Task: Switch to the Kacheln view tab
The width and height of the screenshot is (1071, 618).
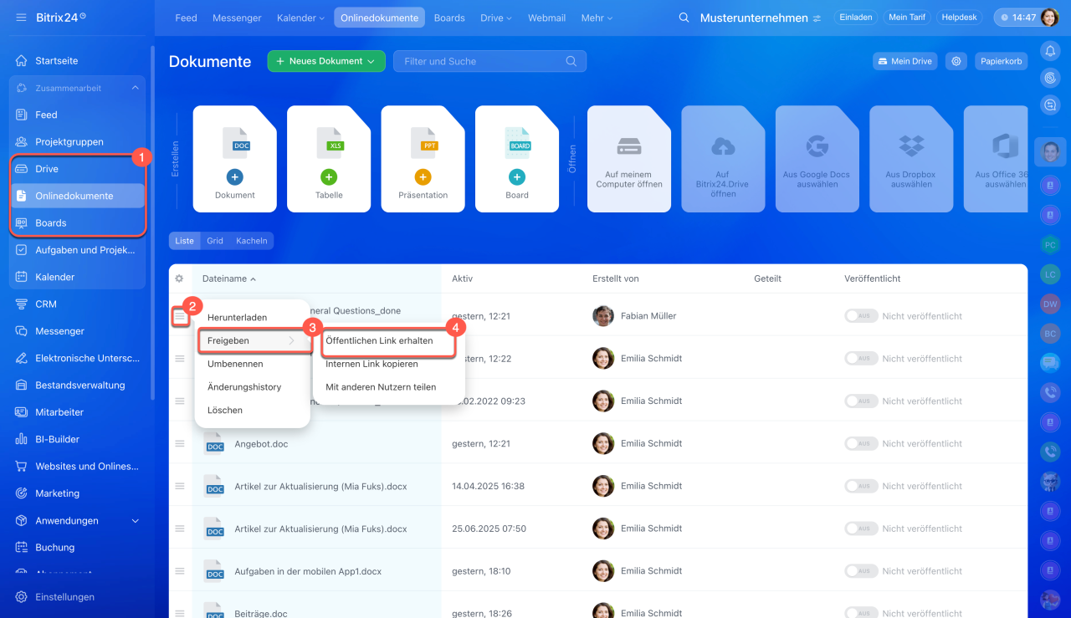Action: pyautogui.click(x=251, y=241)
